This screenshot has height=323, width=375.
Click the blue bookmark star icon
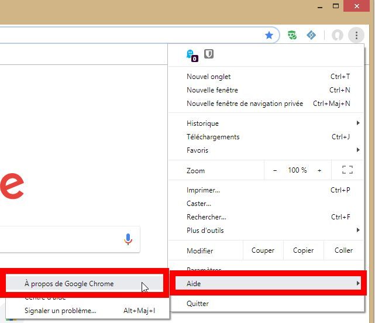269,35
